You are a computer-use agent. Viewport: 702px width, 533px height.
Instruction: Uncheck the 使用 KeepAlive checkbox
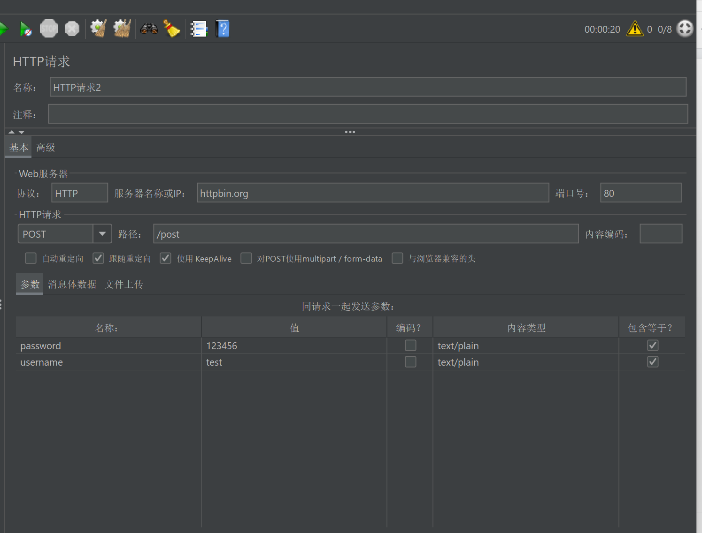coord(165,258)
